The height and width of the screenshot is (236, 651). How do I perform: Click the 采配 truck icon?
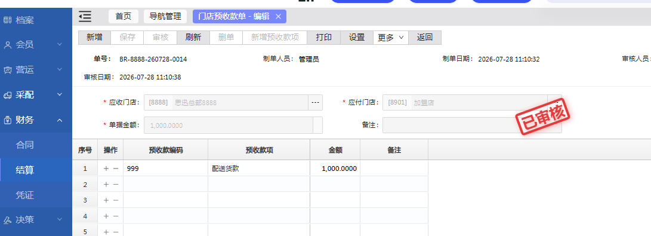(x=8, y=95)
